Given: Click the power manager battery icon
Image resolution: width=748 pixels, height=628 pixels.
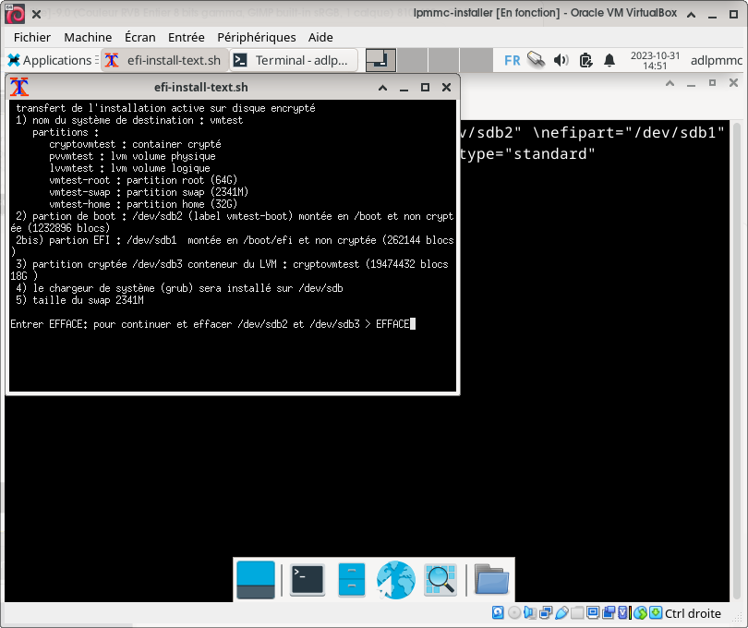Looking at the screenshot, I should tap(585, 60).
